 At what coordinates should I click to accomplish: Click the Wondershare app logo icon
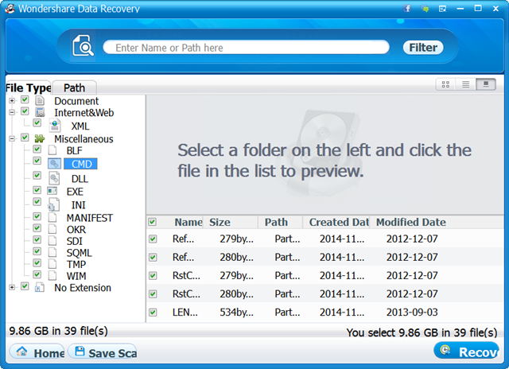(x=10, y=8)
